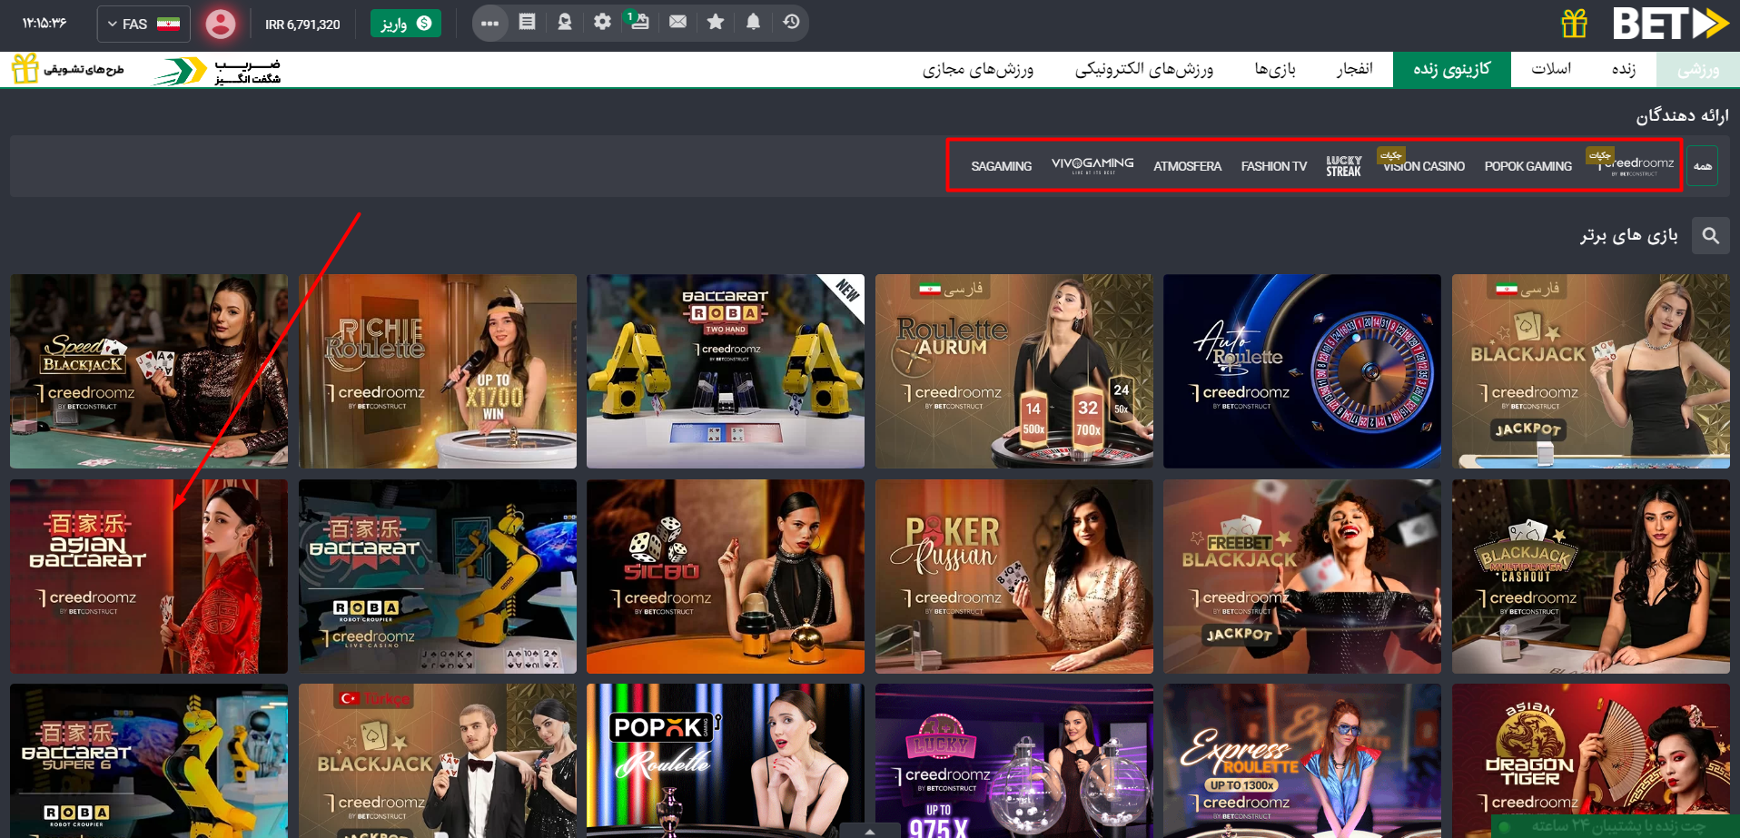Open the bet slip receipt icon

[527, 22]
